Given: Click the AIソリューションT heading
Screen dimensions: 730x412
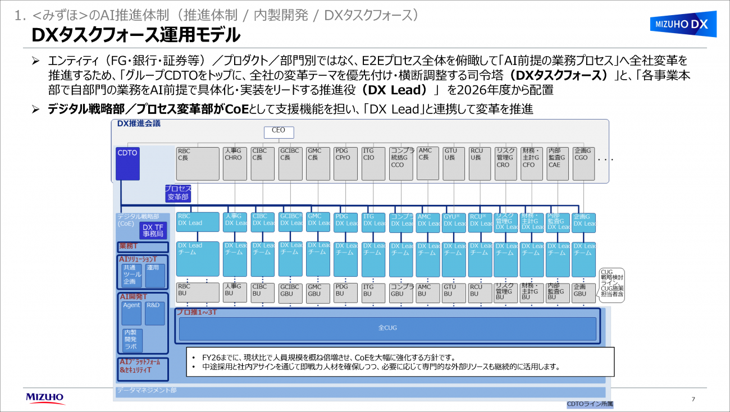Looking at the screenshot, I should tap(138, 259).
